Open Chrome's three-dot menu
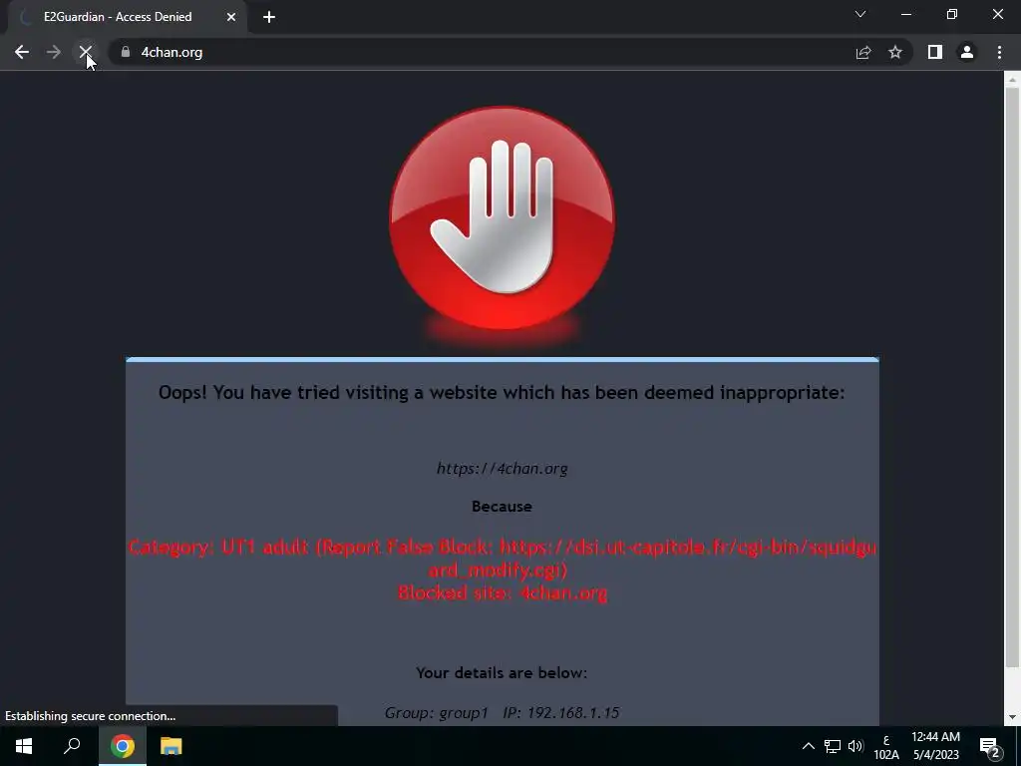The height and width of the screenshot is (766, 1021). pyautogui.click(x=999, y=52)
